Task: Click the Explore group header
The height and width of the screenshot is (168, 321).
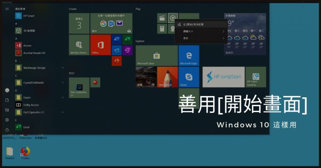Action: (140, 41)
